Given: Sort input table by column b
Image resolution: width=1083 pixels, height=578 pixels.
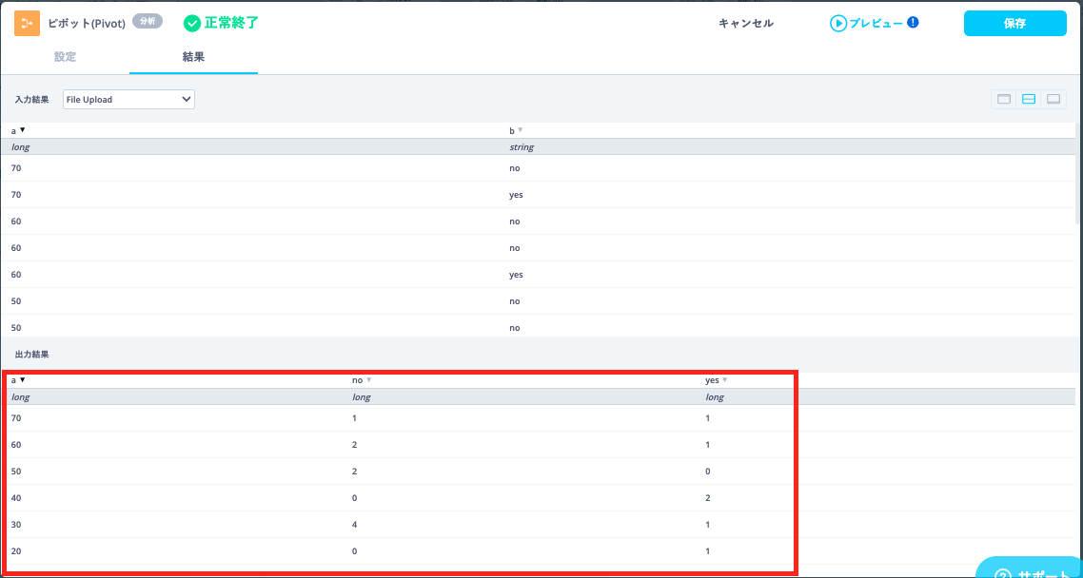Looking at the screenshot, I should click(520, 130).
